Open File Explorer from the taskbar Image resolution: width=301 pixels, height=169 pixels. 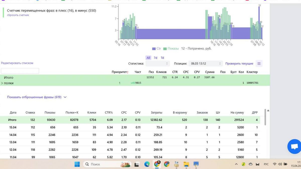(x=186, y=164)
